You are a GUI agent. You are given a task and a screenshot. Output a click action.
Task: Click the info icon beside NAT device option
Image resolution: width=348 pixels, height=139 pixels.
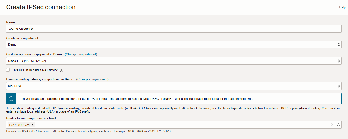pyautogui.click(x=62, y=70)
